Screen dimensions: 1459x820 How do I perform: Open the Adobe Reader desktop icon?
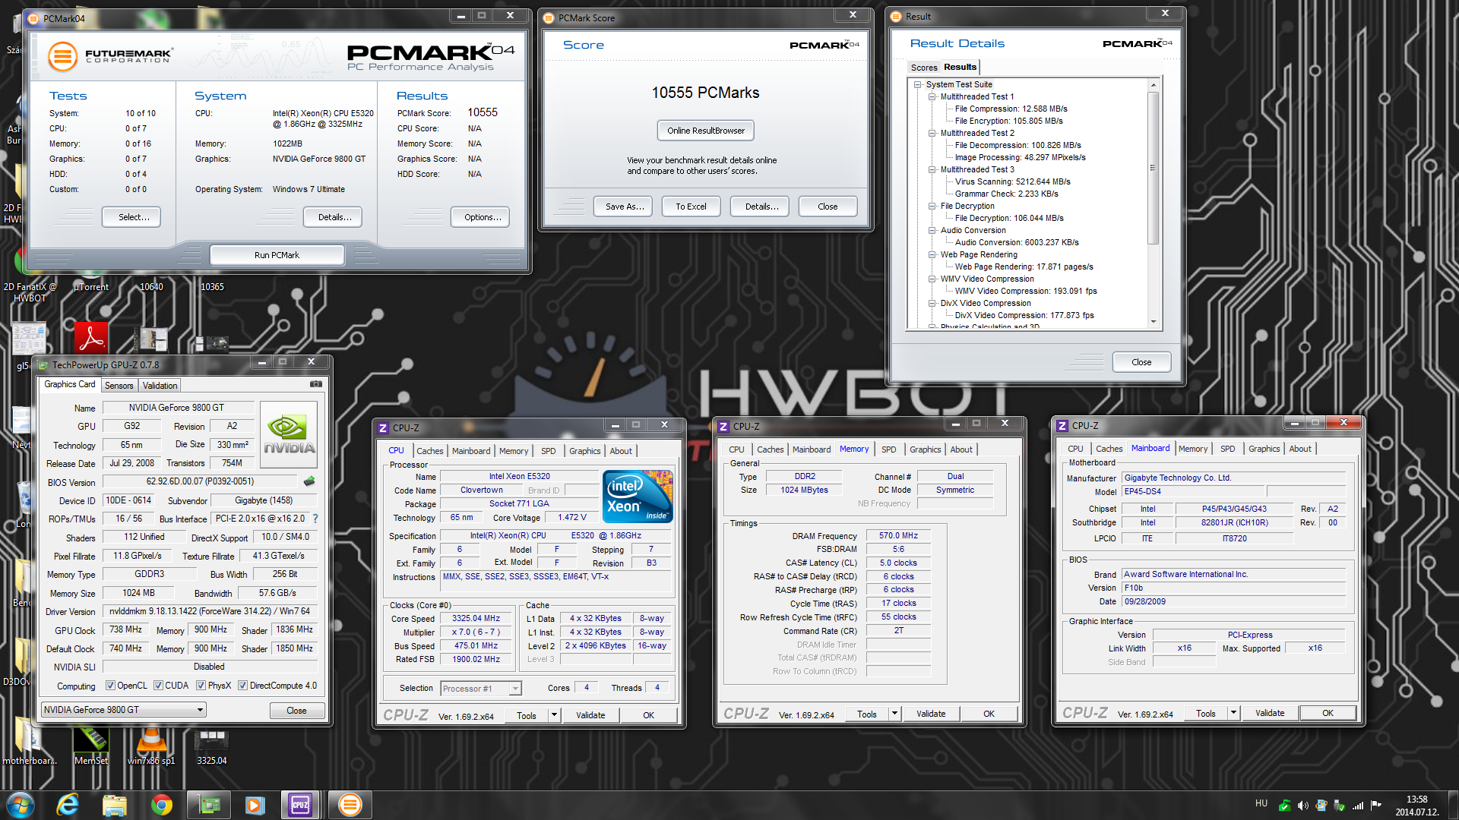click(91, 337)
